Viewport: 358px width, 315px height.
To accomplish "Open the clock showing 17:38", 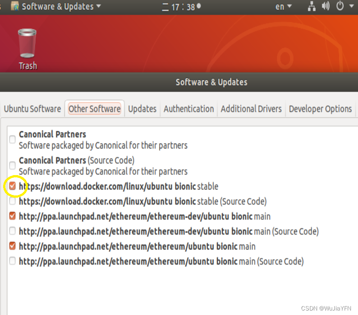I will click(181, 7).
